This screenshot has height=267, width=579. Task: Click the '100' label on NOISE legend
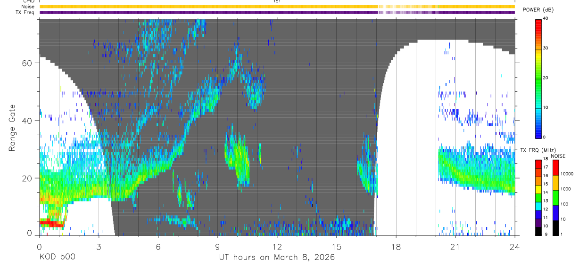(x=565, y=204)
